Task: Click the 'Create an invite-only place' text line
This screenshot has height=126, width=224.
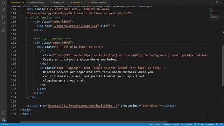Action: pyautogui.click(x=80, y=59)
